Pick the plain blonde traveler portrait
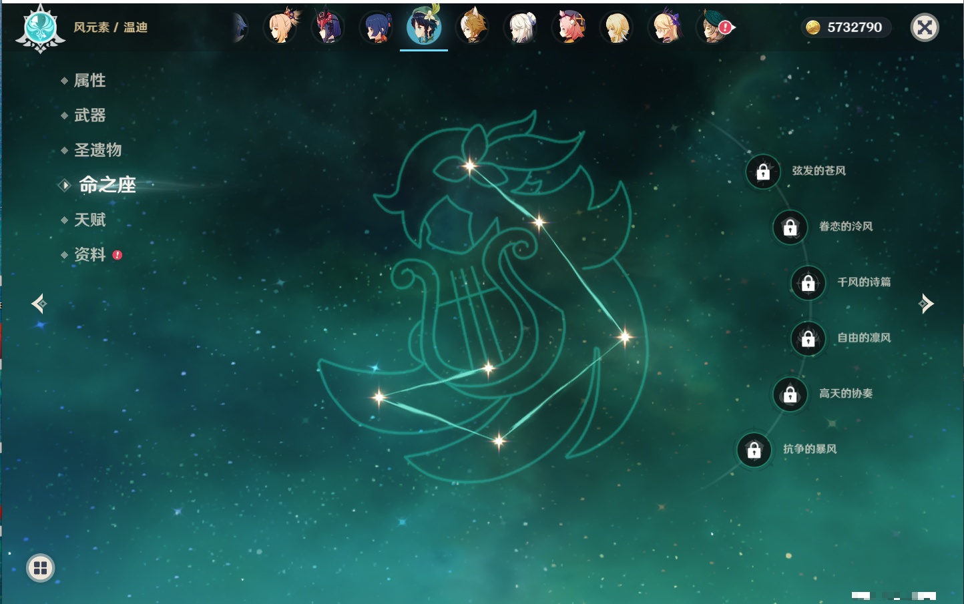The image size is (964, 604). (617, 27)
